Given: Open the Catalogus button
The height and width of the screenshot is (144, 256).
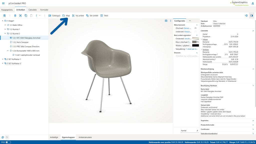Looking at the screenshot, I should pyautogui.click(x=54, y=15).
